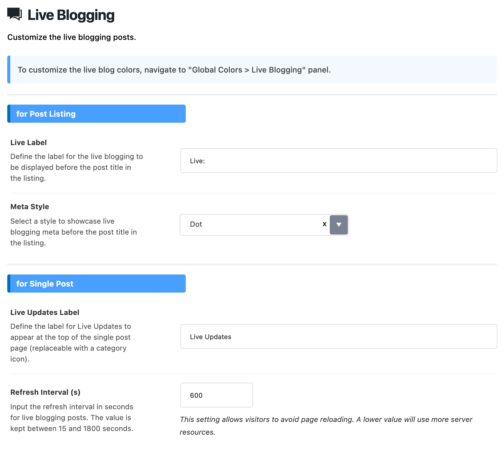Click the italic server resources note
This screenshot has width=504, height=454.
tap(326, 426)
